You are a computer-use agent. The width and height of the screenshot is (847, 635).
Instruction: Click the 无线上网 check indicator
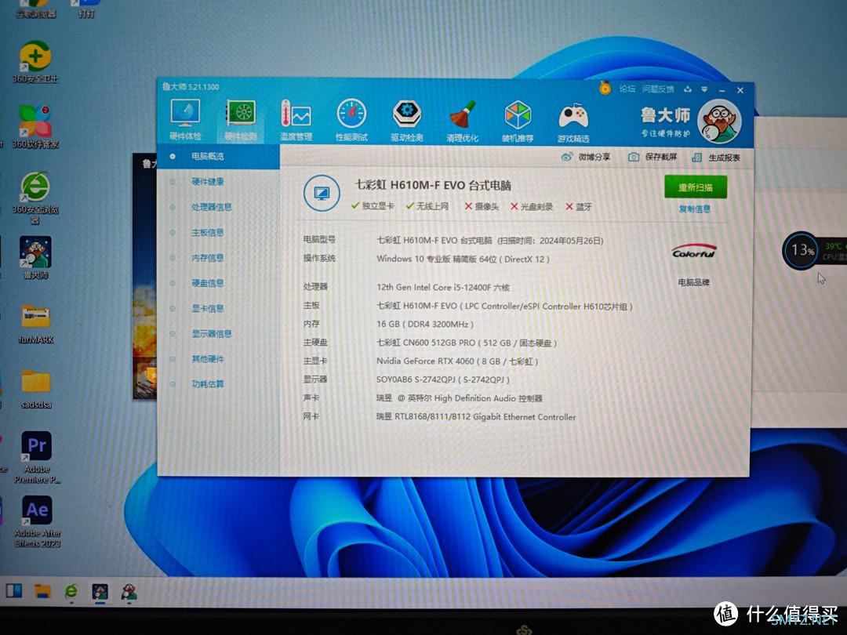pos(427,205)
